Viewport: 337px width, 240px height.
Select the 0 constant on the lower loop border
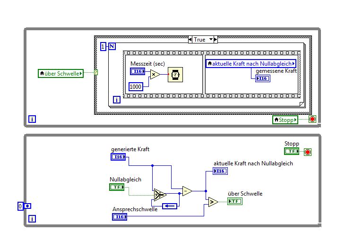point(20,206)
